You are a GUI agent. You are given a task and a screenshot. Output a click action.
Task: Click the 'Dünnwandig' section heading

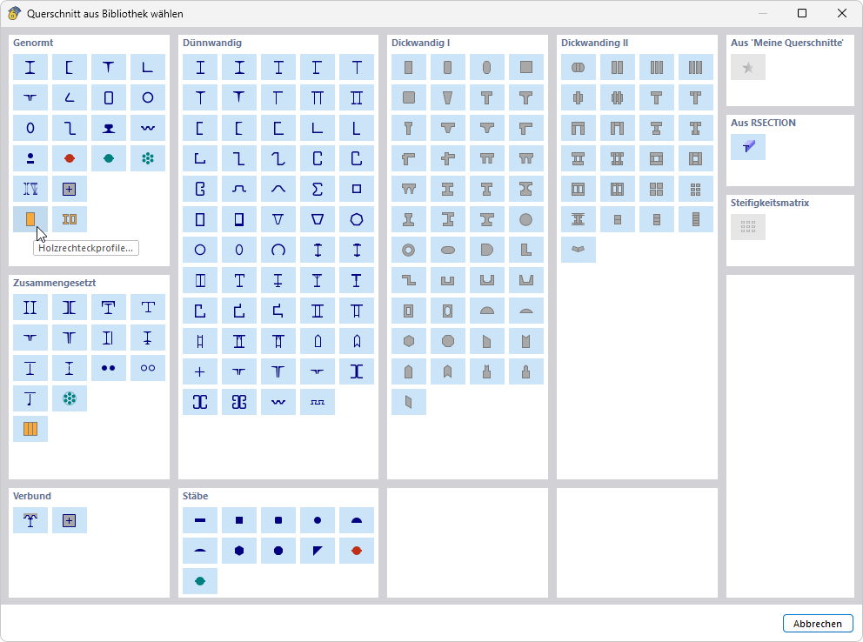coord(212,43)
